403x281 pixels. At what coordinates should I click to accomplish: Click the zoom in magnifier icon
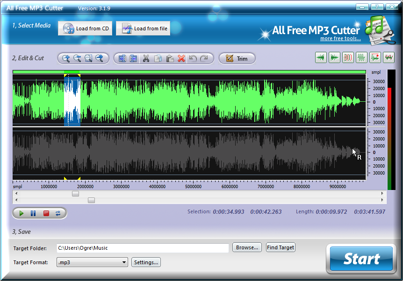[66, 58]
